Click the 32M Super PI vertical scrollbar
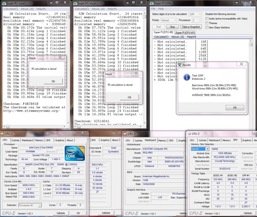The image size is (257, 217). [x=145, y=68]
